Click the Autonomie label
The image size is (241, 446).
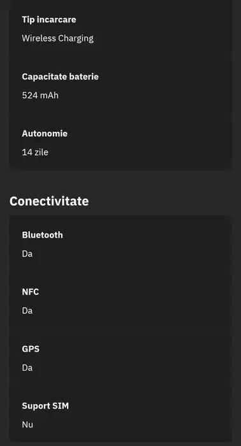(x=45, y=133)
